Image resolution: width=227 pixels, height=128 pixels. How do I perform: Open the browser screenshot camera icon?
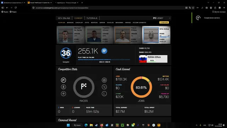[207, 8]
